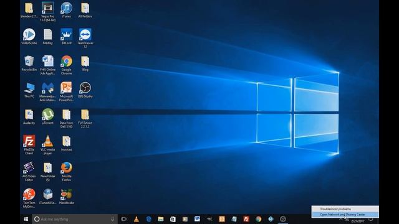Open FileZilla from the taskbar
The width and height of the screenshot is (399, 224).
coord(246,219)
